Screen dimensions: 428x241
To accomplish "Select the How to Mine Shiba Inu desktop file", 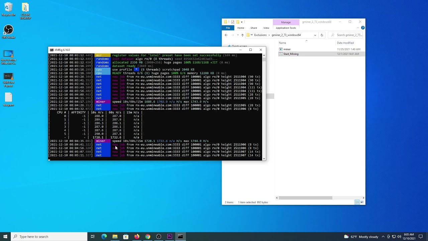I will [8, 57].
